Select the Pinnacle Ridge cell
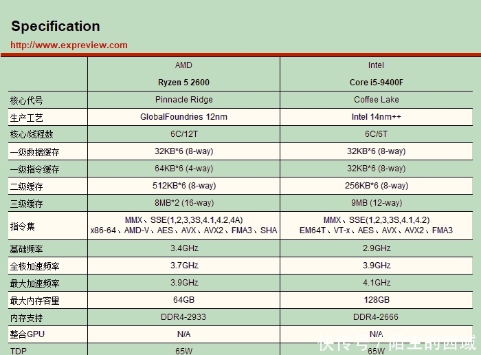Image resolution: width=481 pixels, height=355 pixels. pyautogui.click(x=183, y=100)
